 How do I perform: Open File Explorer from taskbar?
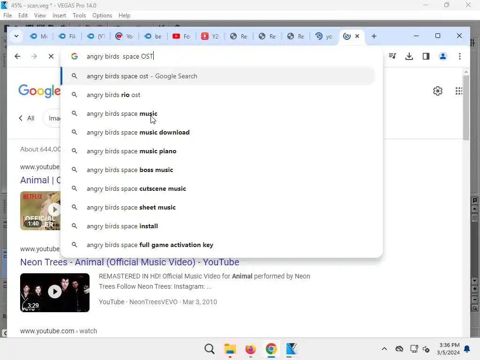click(230, 349)
